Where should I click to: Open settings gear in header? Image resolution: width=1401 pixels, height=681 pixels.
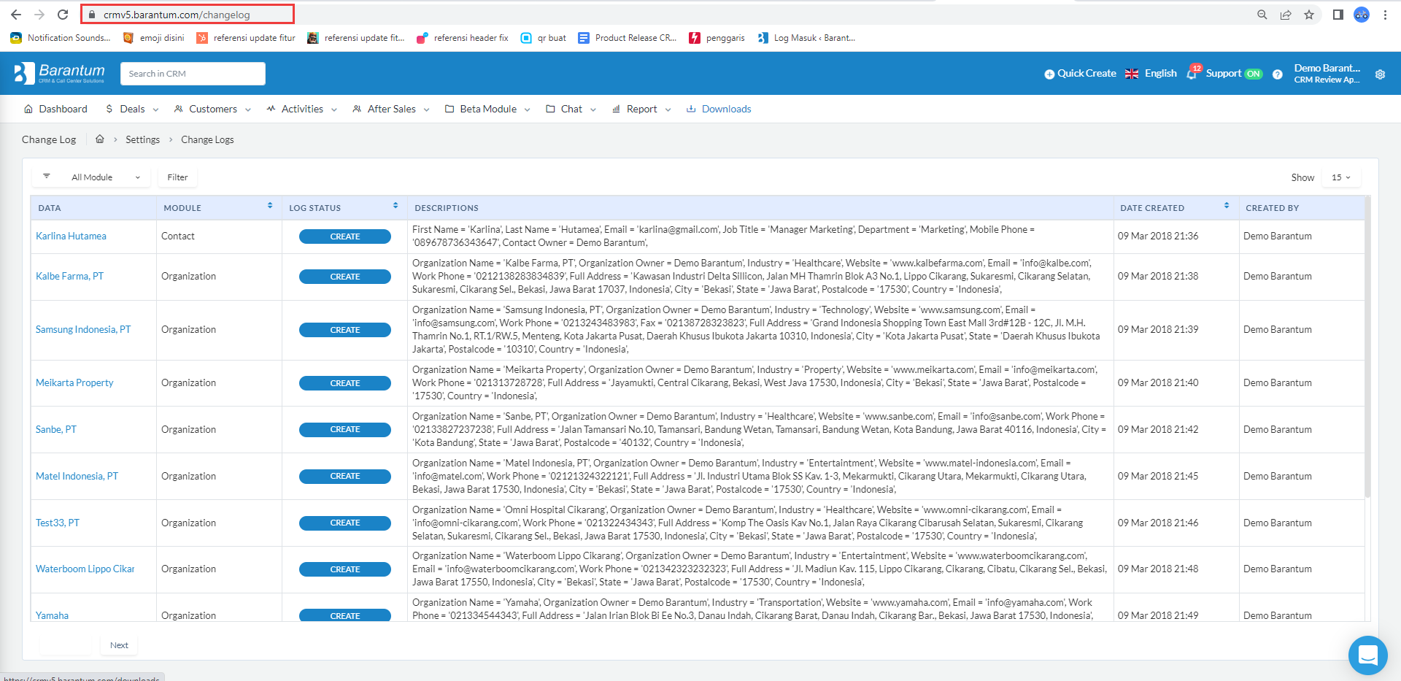coord(1380,74)
